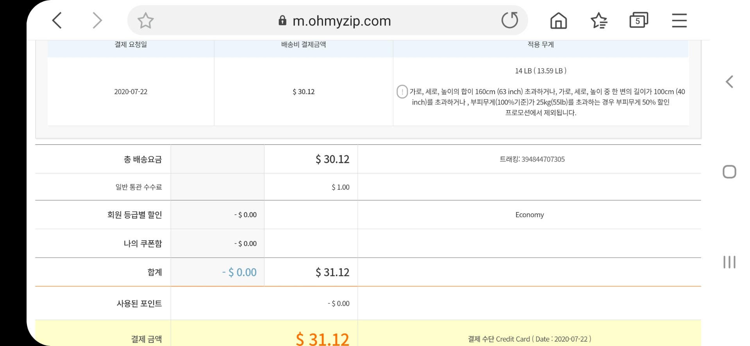Tap the m.ohmyzip.com address field
Screen dimensions: 750x346
[x=341, y=21]
